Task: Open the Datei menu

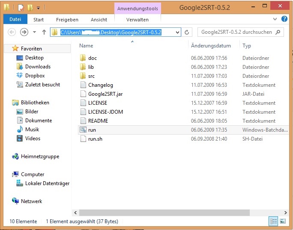Action: [x=15, y=20]
